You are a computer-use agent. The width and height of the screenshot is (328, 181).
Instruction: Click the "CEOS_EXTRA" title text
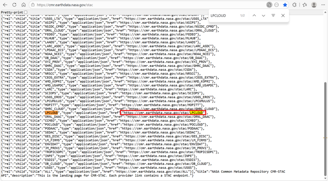click(54, 78)
